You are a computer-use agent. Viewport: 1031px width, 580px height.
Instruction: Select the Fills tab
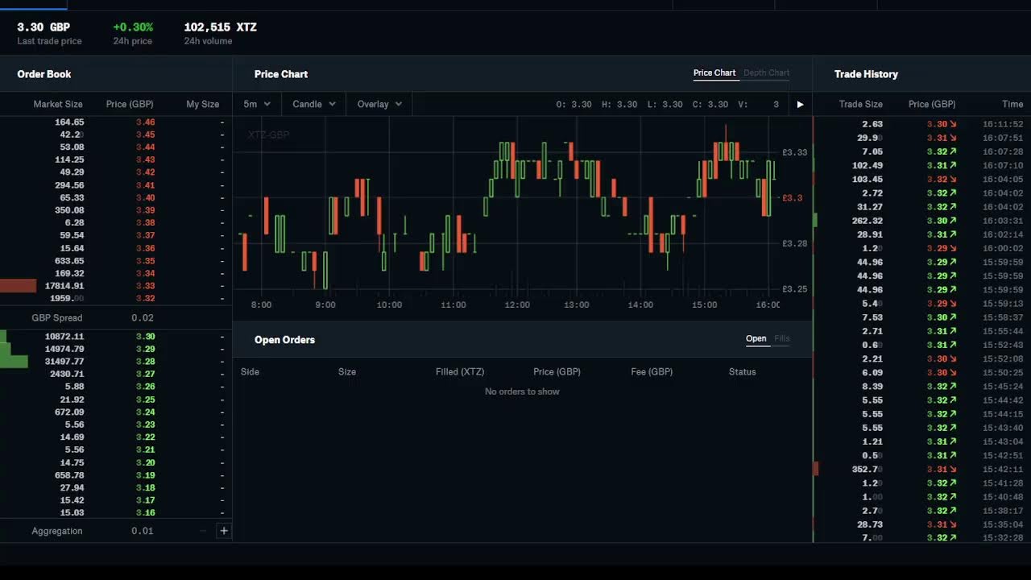782,338
